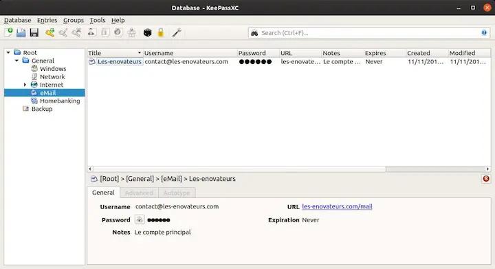Image resolution: width=495 pixels, height=269 pixels.
Task: Open the Help menu
Action: [x=118, y=20]
